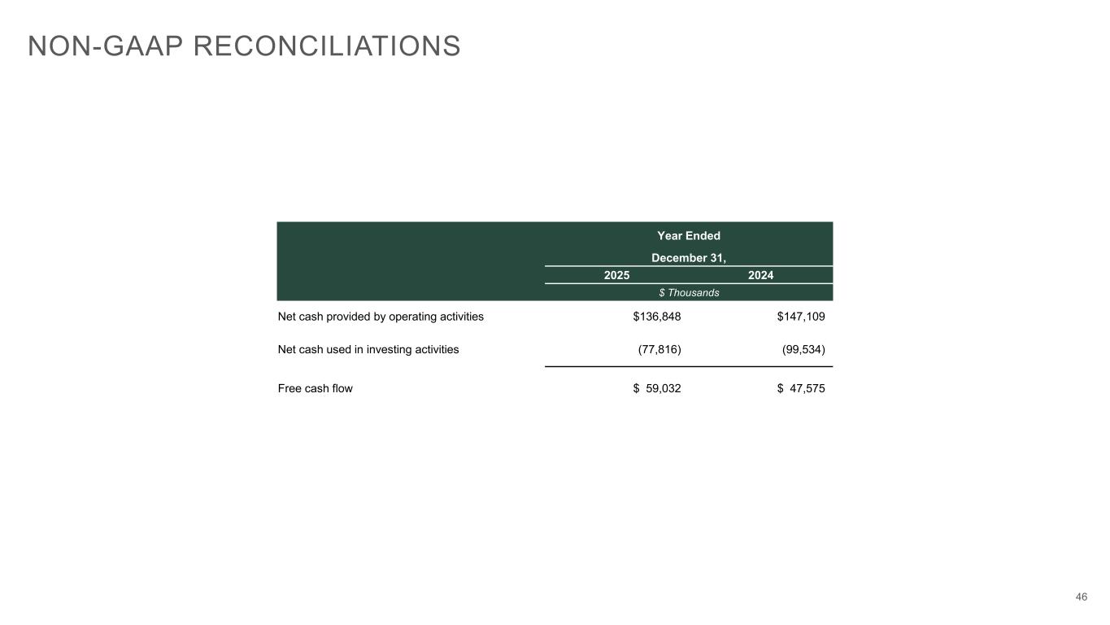This screenshot has width=1110, height=625.
Task: Select the Year Ended header text
Action: (688, 236)
